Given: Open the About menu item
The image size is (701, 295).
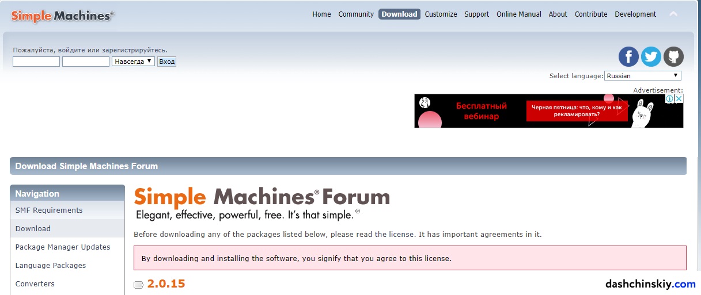Looking at the screenshot, I should click(558, 14).
